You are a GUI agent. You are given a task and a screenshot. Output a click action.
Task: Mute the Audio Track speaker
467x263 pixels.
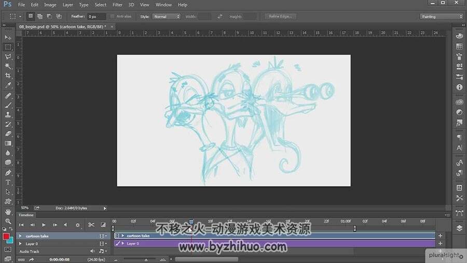click(92, 252)
